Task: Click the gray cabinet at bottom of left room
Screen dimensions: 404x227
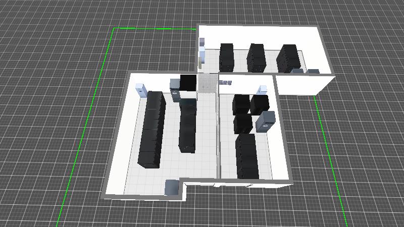Action: pyautogui.click(x=171, y=187)
